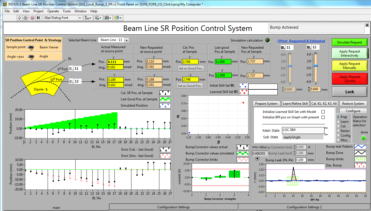Click Offset Requested & Estimated link
Image resolution: width=371 pixels, height=211 pixels.
301,41
